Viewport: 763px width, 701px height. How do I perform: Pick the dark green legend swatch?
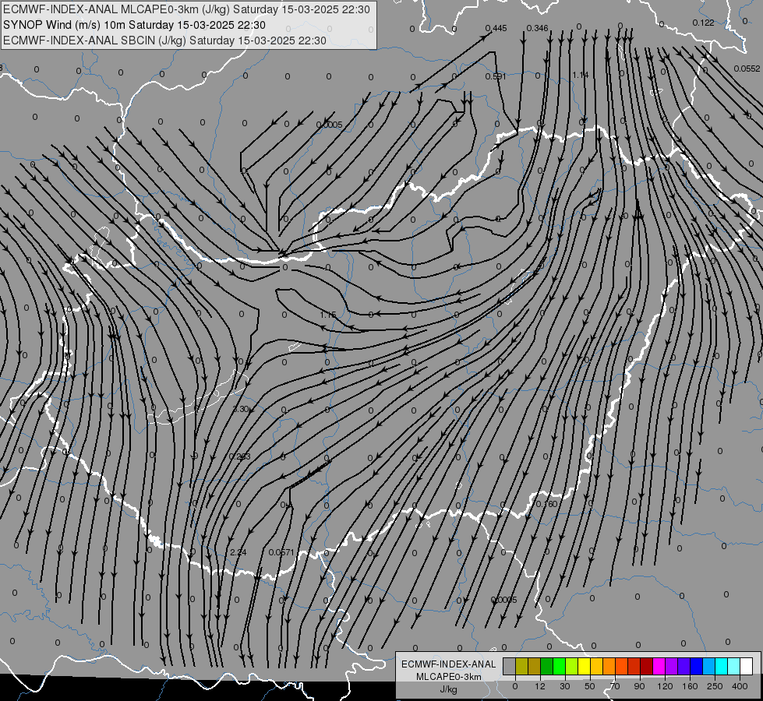(x=547, y=666)
